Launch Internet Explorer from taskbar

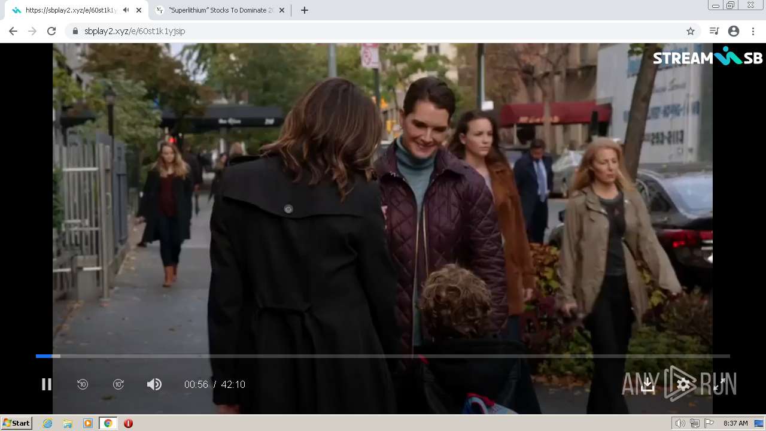pos(48,423)
